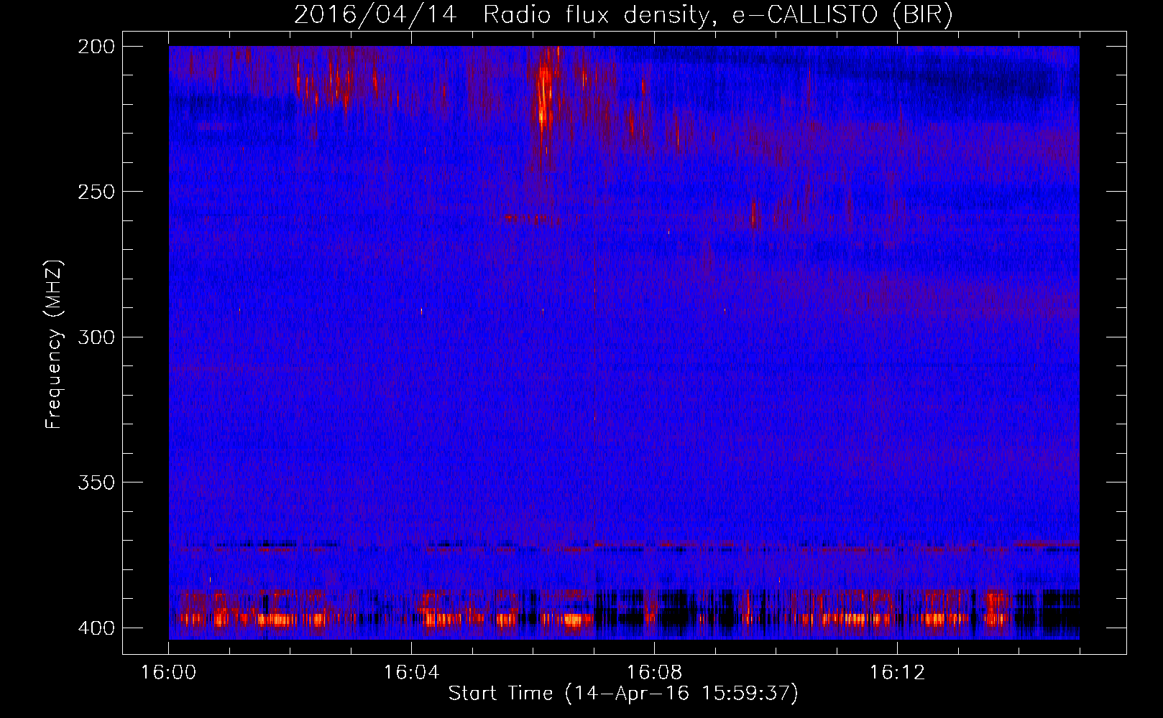
Task: Click the 400 frequency tick label
Action: coord(96,628)
